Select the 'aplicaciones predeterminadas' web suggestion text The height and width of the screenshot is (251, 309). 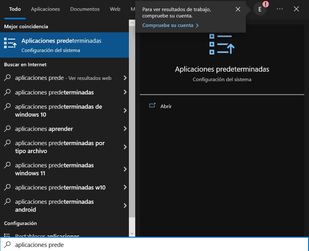(x=54, y=92)
